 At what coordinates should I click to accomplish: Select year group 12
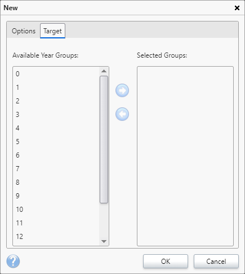point(56,237)
